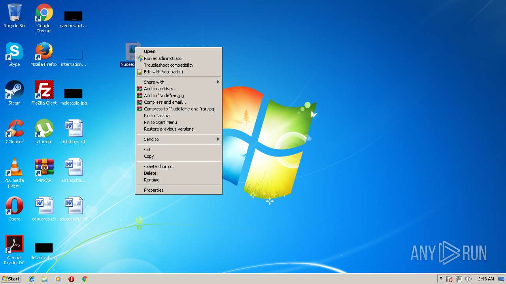Select the cellwords.rtf document

coord(44,209)
